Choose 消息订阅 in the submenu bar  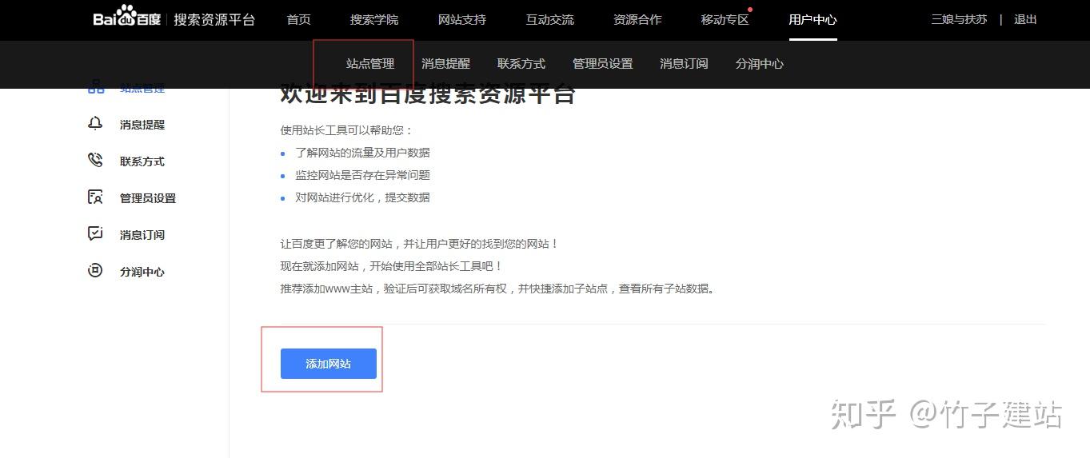[684, 64]
